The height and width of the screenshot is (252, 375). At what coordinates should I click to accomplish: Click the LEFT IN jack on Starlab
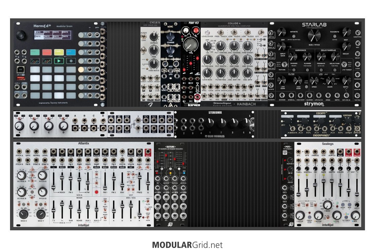coord(271,33)
